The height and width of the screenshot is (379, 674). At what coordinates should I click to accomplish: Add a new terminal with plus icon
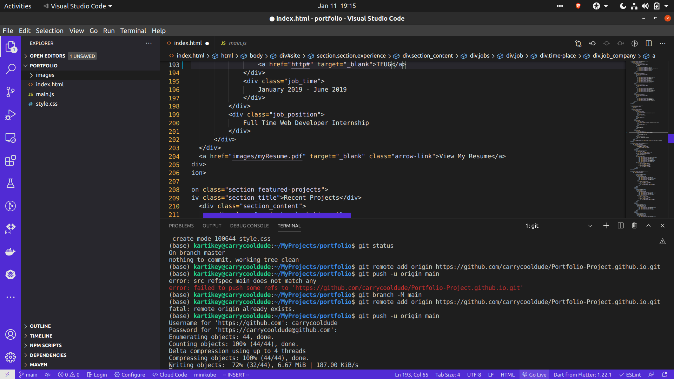(x=606, y=226)
